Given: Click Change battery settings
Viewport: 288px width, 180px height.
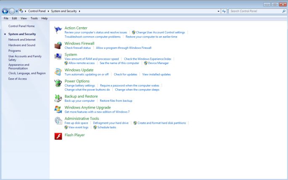Looking at the screenshot, I should [x=80, y=85].
